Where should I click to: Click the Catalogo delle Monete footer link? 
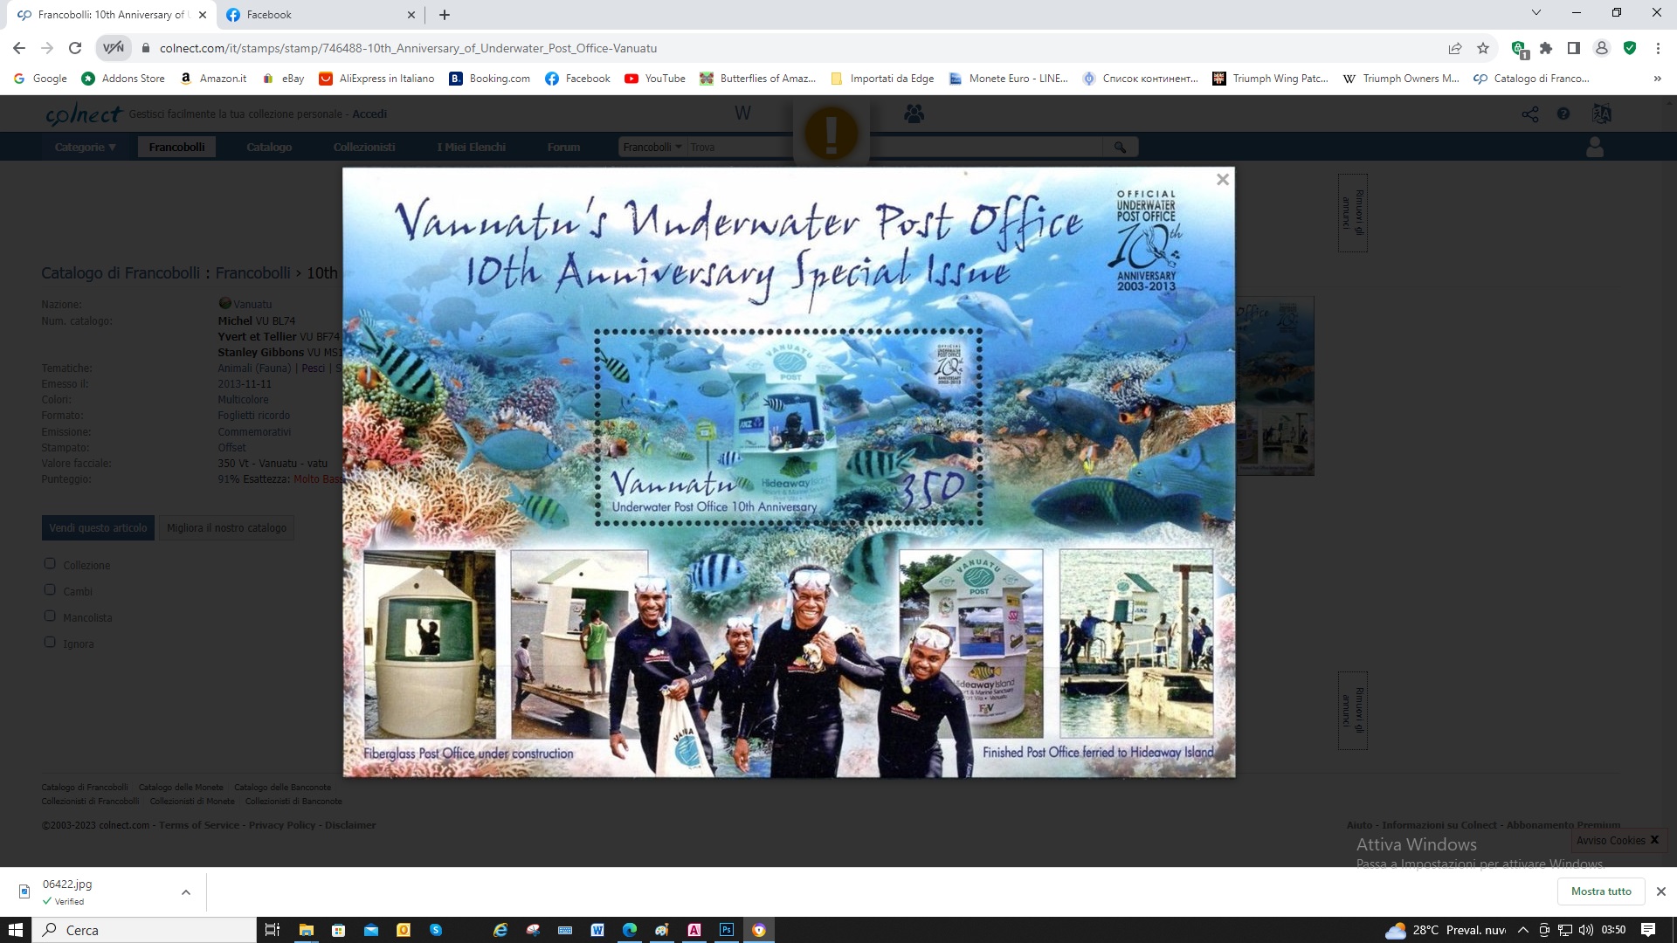tap(181, 788)
